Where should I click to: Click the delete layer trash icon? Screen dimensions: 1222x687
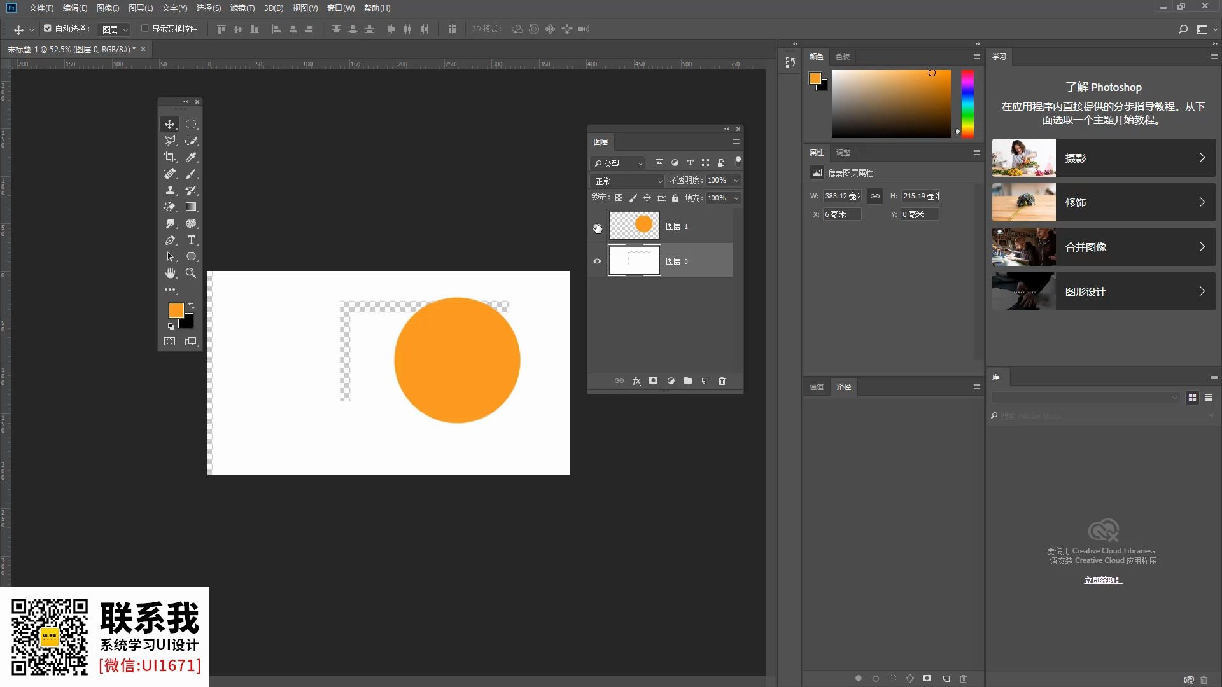(x=722, y=381)
